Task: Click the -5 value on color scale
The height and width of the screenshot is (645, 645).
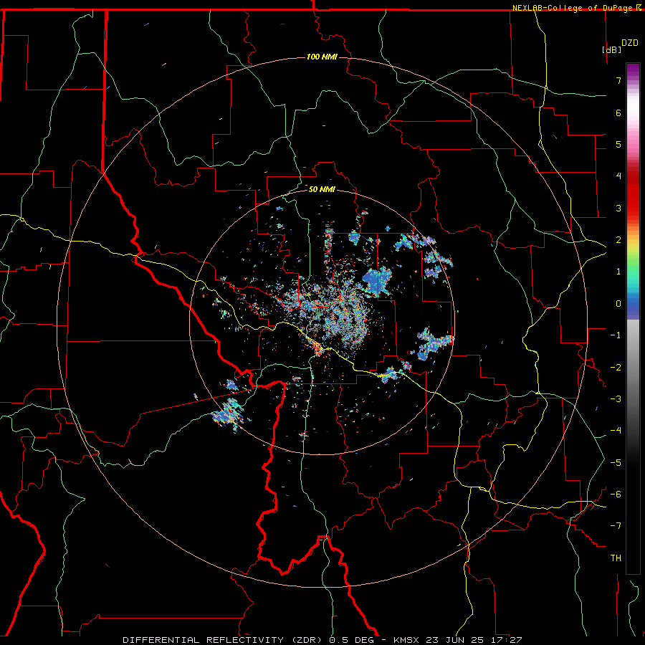Action: (x=616, y=463)
